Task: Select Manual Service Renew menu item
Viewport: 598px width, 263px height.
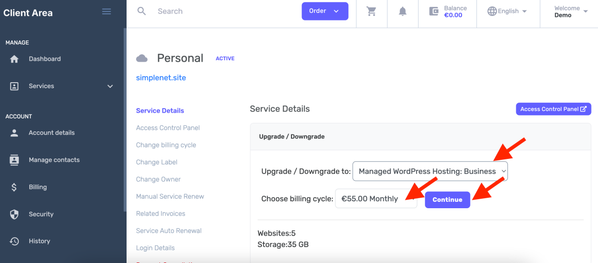Action: pos(170,196)
